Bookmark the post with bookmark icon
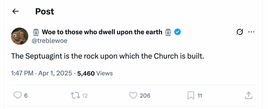The height and width of the screenshot is (109, 268). 191,96
